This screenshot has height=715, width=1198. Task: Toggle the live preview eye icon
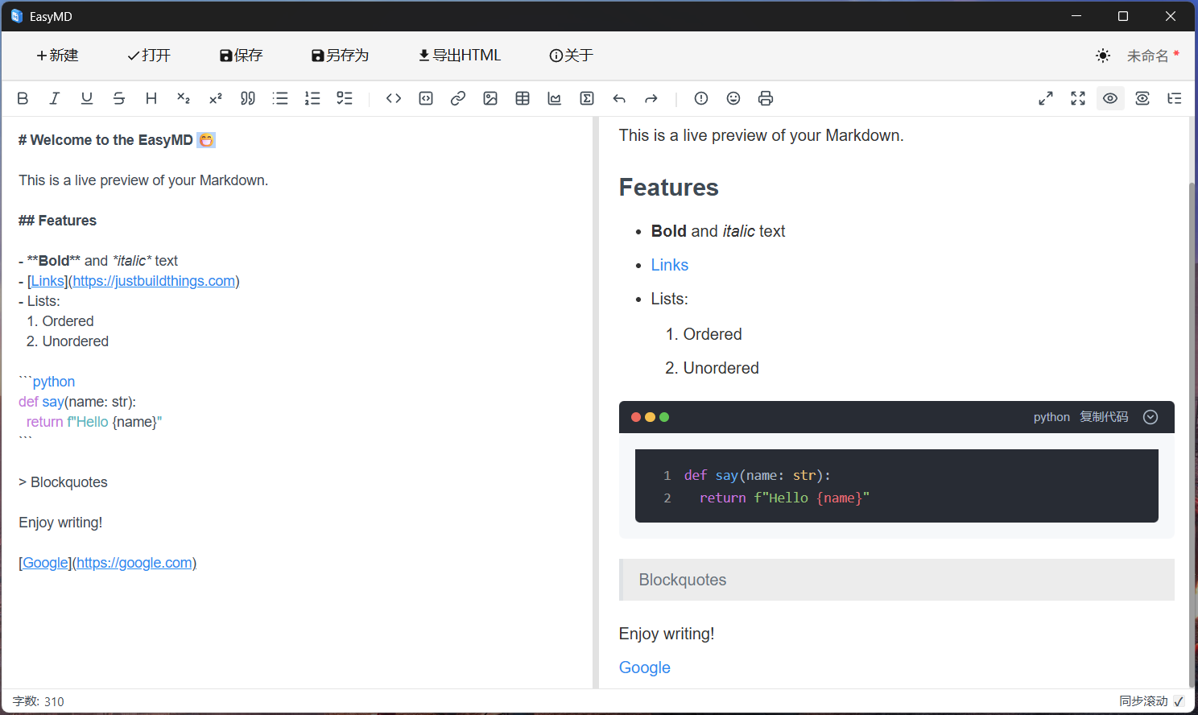1110,98
